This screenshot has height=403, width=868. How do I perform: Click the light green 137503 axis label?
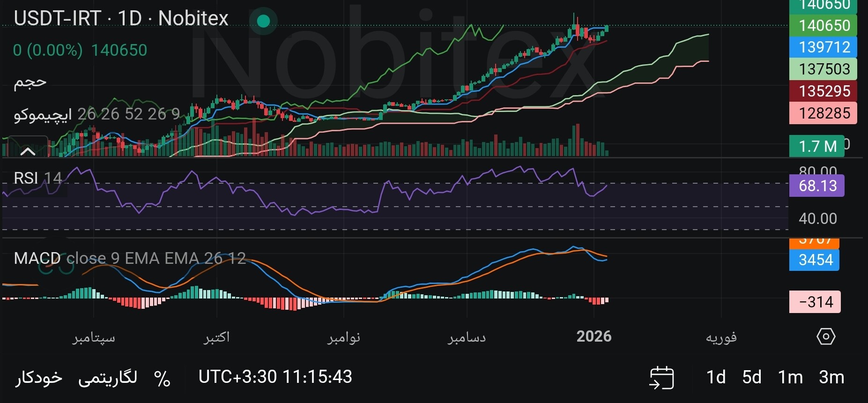pyautogui.click(x=823, y=69)
